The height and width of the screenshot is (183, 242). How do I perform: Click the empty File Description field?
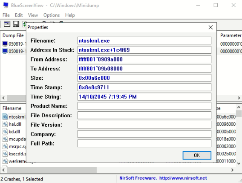(x=144, y=115)
